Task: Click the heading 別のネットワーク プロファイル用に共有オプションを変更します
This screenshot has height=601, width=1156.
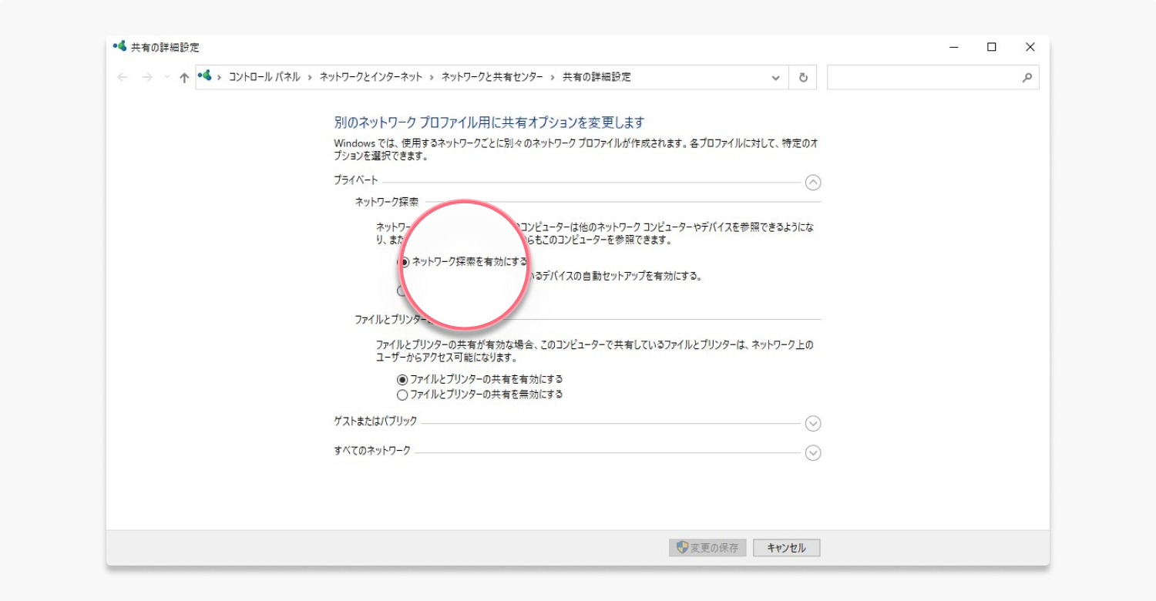Action: 489,123
